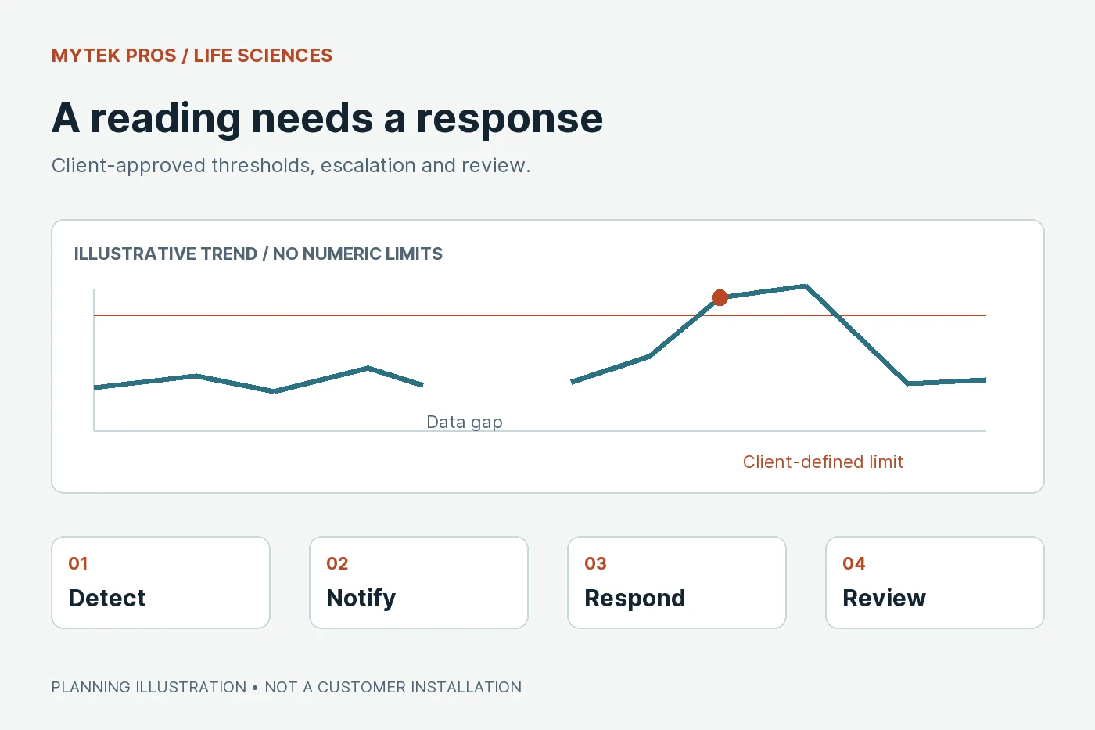The height and width of the screenshot is (730, 1095).
Task: Click the 'MYTEK PROS / LIFE SCIENCES' header text
Action: (x=192, y=56)
